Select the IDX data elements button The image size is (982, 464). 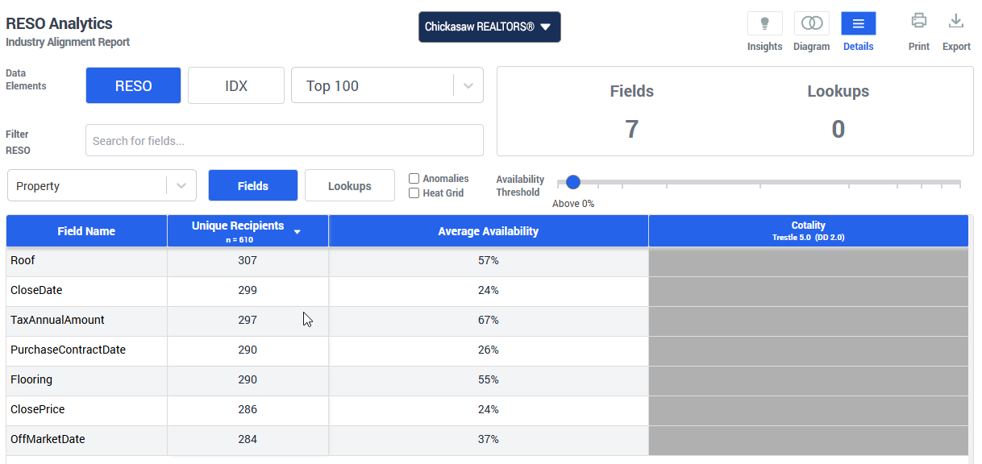[236, 85]
